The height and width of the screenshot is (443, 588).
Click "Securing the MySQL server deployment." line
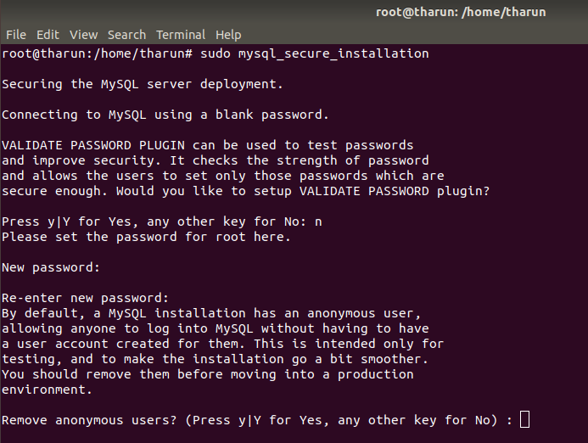(x=143, y=84)
